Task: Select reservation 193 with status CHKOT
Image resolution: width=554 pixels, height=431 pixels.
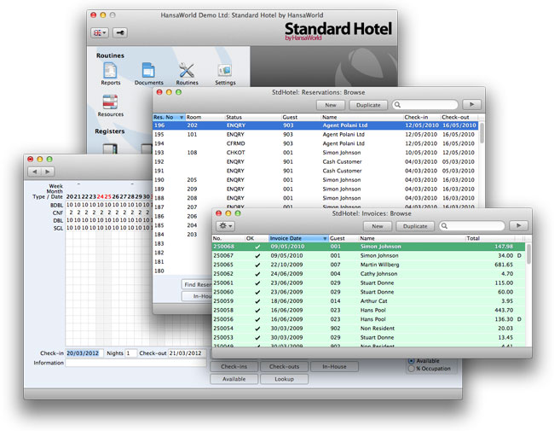Action: click(x=315, y=153)
